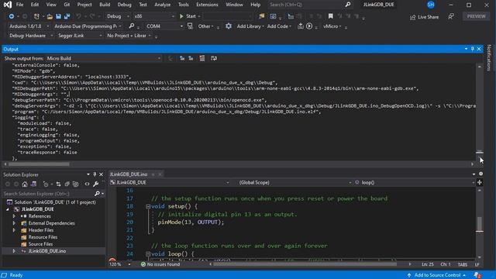Toggle auto hide pin on Output panel

click(473, 49)
